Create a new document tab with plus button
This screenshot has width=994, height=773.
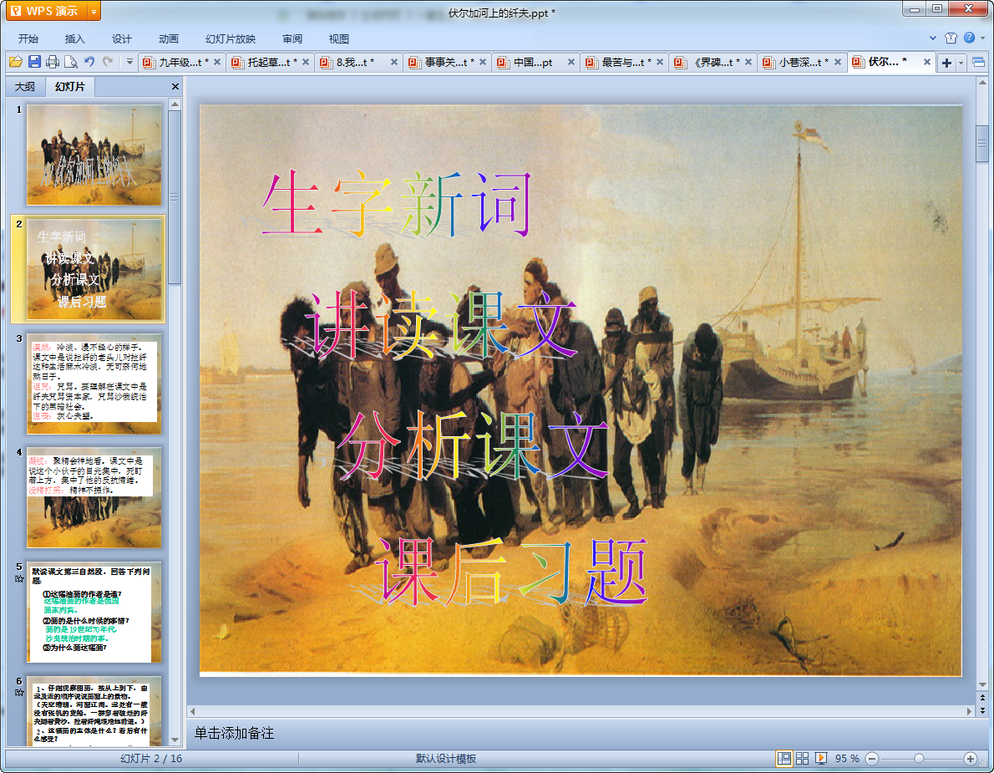point(946,62)
